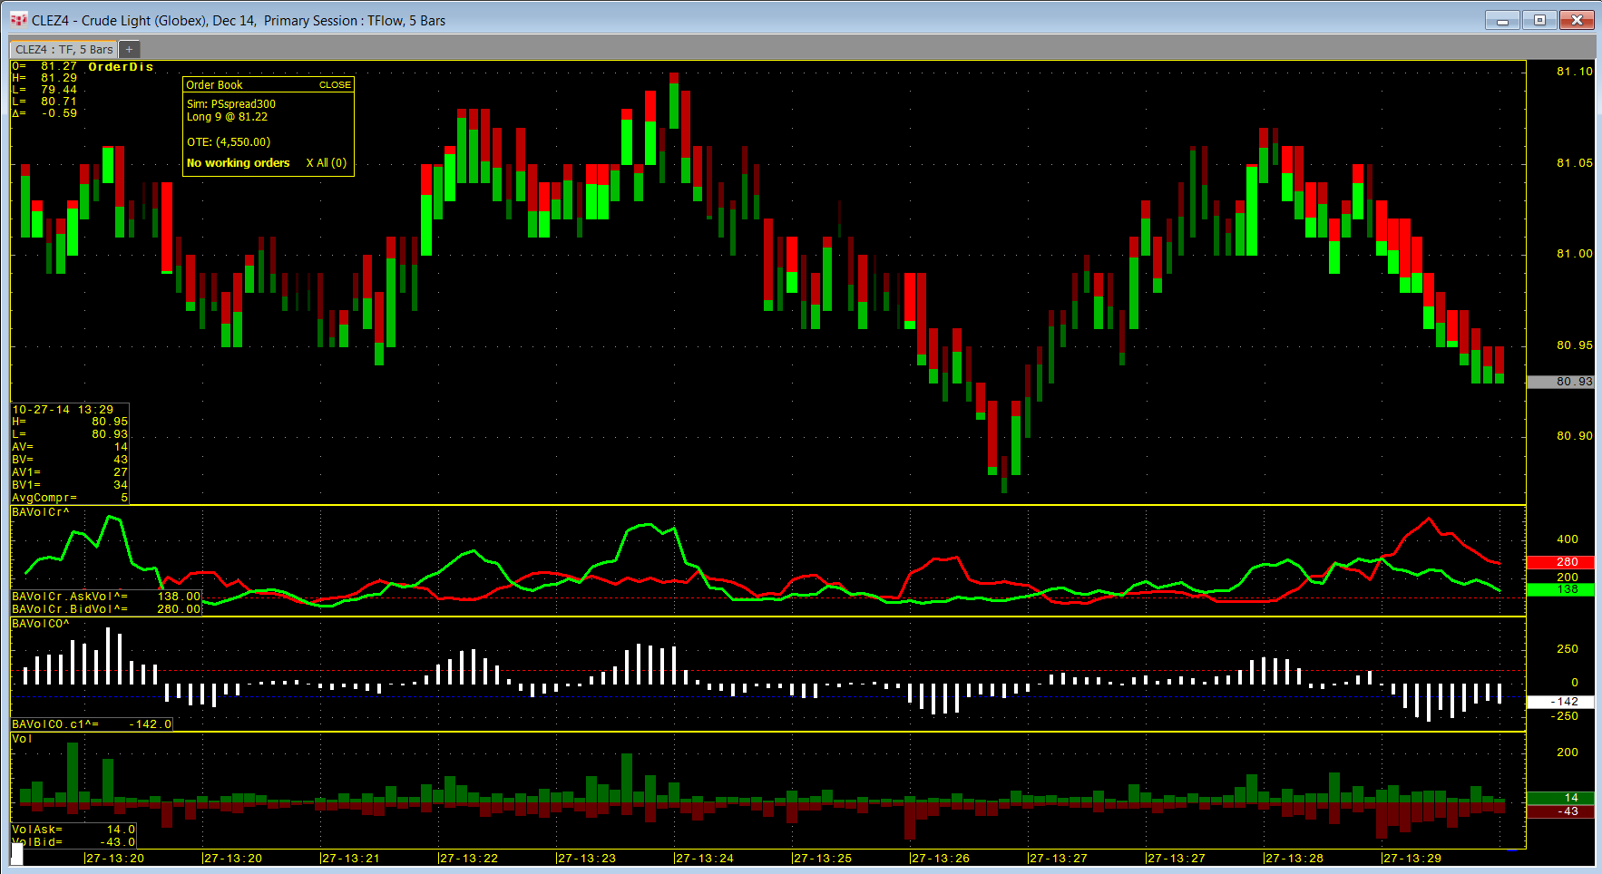Maximize the chart window

[x=1539, y=20]
